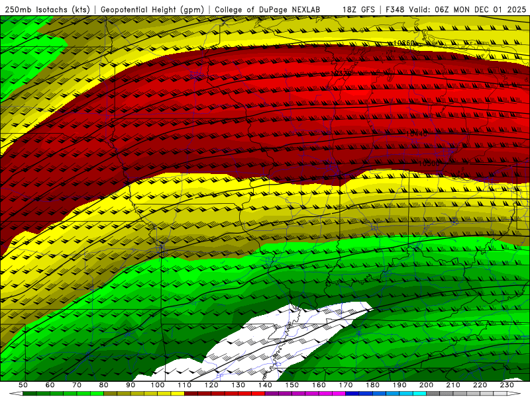Select the bright red swatch just before 140
530x397 pixels.
click(258, 393)
